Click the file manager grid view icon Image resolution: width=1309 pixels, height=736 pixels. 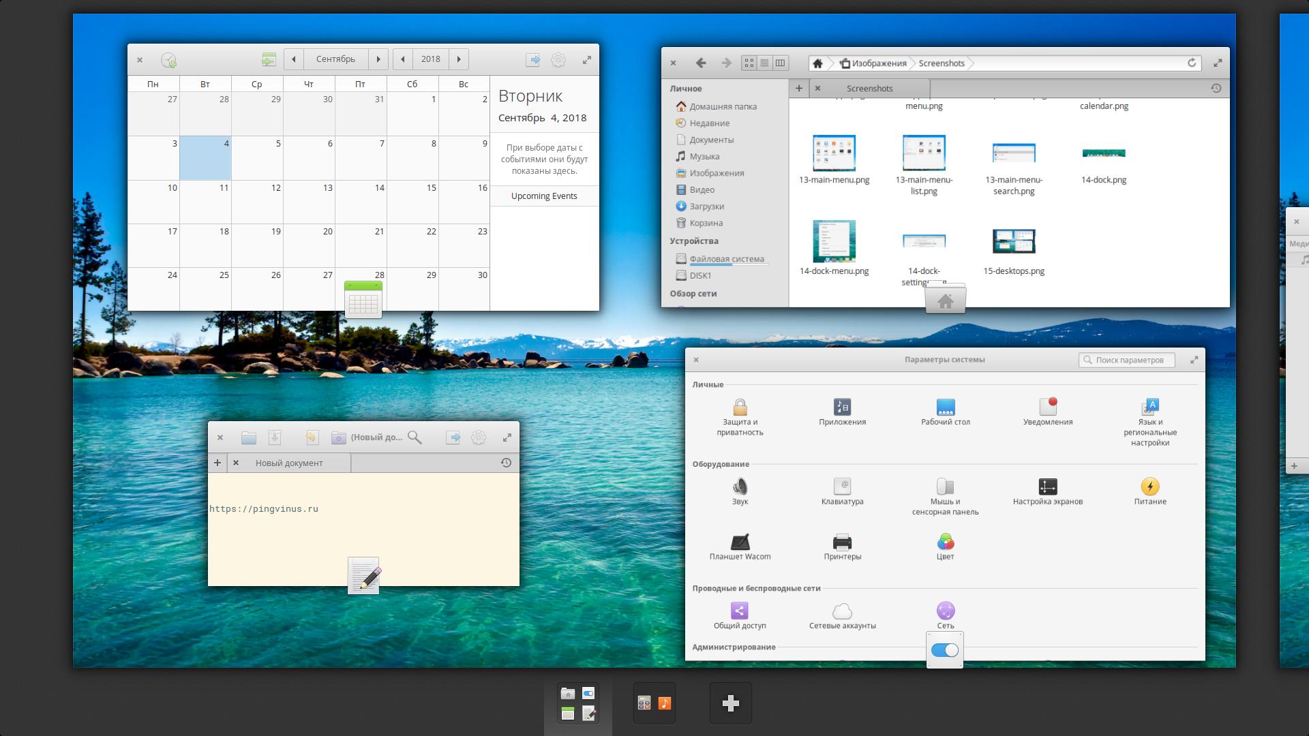(748, 63)
